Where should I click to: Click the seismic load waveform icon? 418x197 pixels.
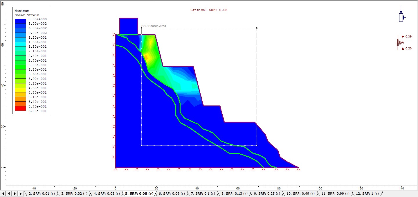tap(400, 43)
